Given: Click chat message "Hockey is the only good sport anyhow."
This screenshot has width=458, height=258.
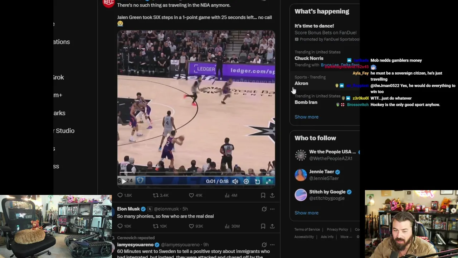Looking at the screenshot, I should pos(405,105).
